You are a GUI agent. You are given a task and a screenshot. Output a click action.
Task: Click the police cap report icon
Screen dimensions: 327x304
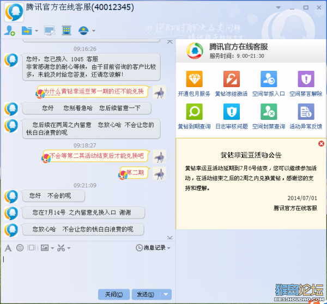pyautogui.click(x=83, y=31)
